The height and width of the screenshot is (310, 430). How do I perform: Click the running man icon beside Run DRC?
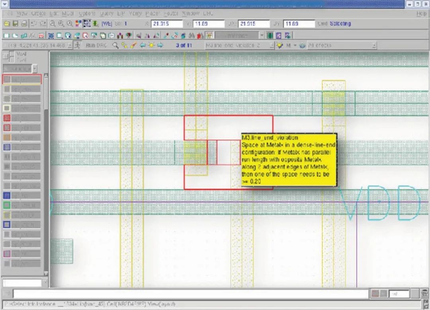77,45
